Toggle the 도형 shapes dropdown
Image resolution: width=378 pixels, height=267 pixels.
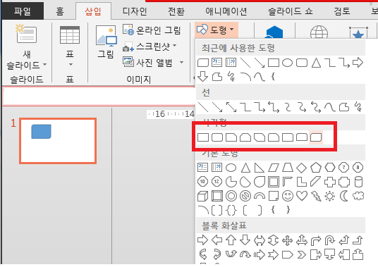(x=216, y=30)
